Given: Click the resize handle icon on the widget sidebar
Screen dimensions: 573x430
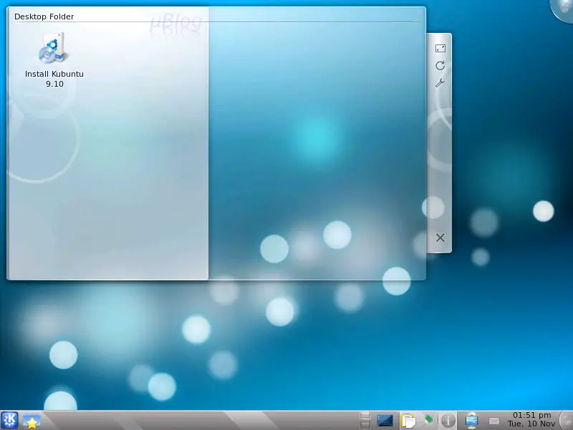Looking at the screenshot, I should point(440,48).
